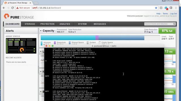Click the Snapshots legend color swatch

(x=55, y=43)
